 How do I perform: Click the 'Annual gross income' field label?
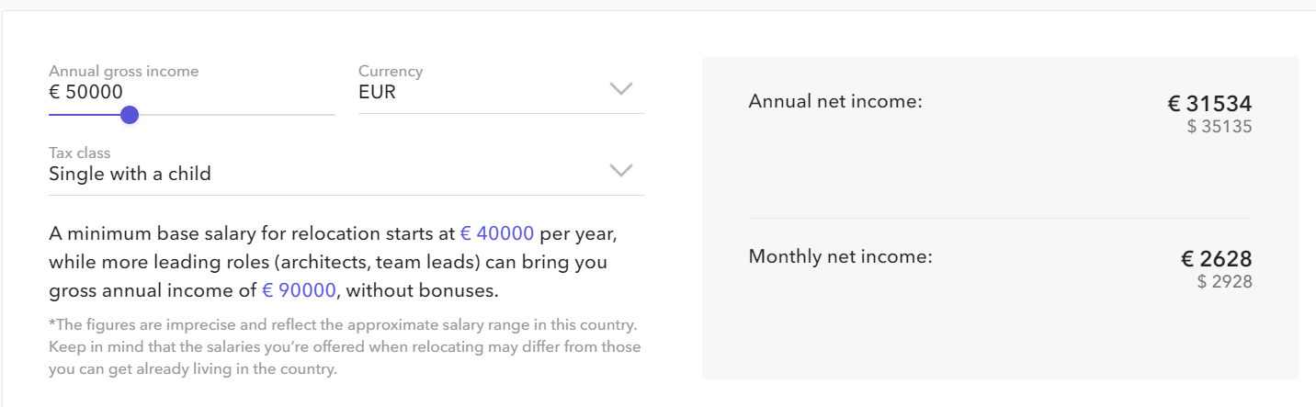123,71
